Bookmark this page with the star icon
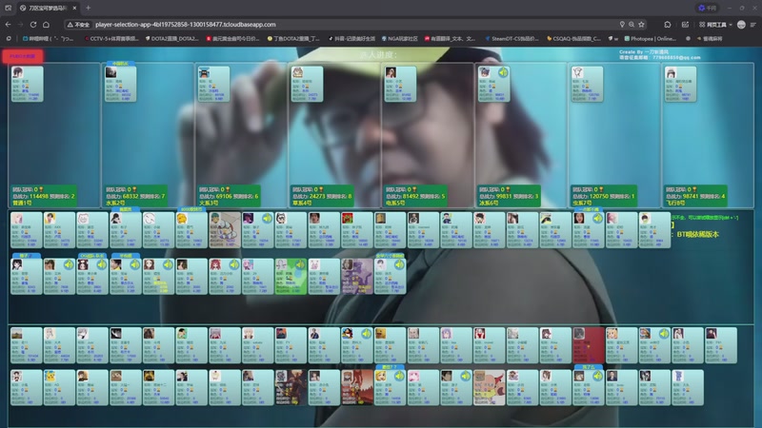 point(641,25)
